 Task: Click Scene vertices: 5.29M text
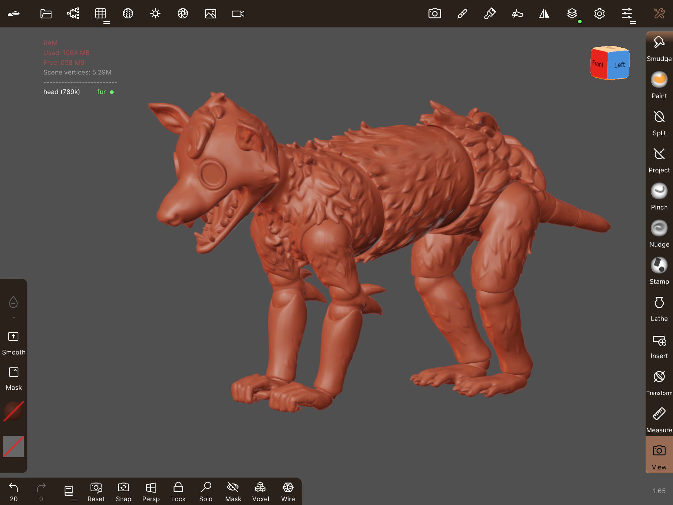[x=77, y=72]
